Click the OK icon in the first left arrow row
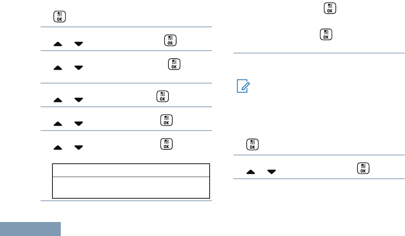 [170, 40]
